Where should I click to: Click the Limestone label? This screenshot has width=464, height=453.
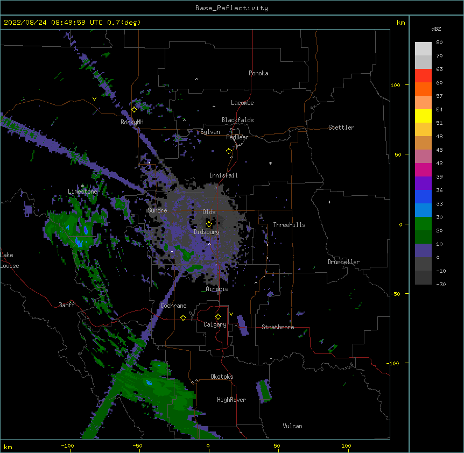click(x=82, y=192)
